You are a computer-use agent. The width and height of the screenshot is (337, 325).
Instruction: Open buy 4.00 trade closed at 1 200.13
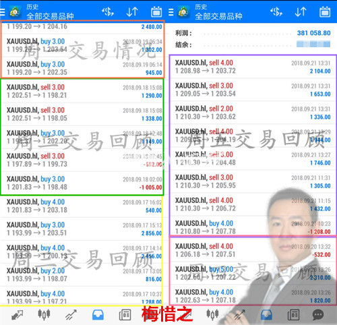click(x=82, y=252)
